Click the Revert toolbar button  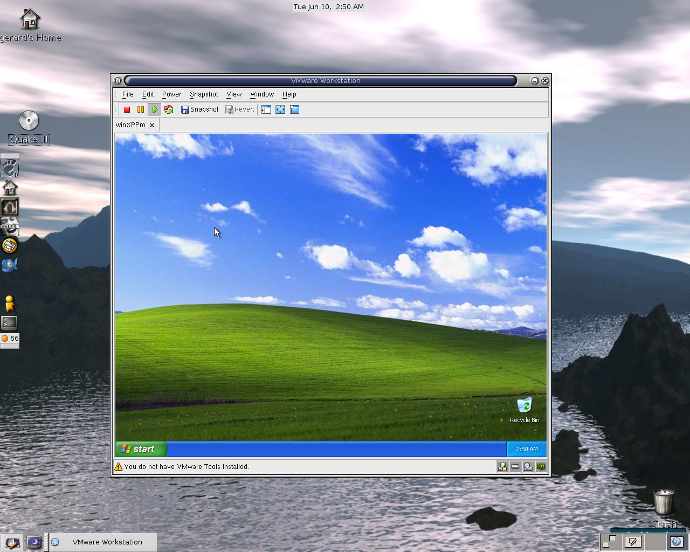[240, 109]
